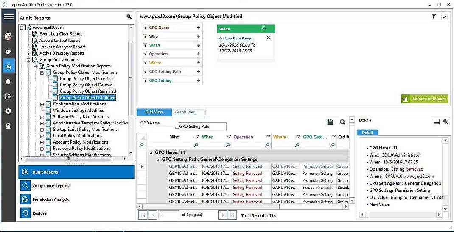Remove the Custom Date Range filter
The width and height of the screenshot is (454, 232).
268,38
